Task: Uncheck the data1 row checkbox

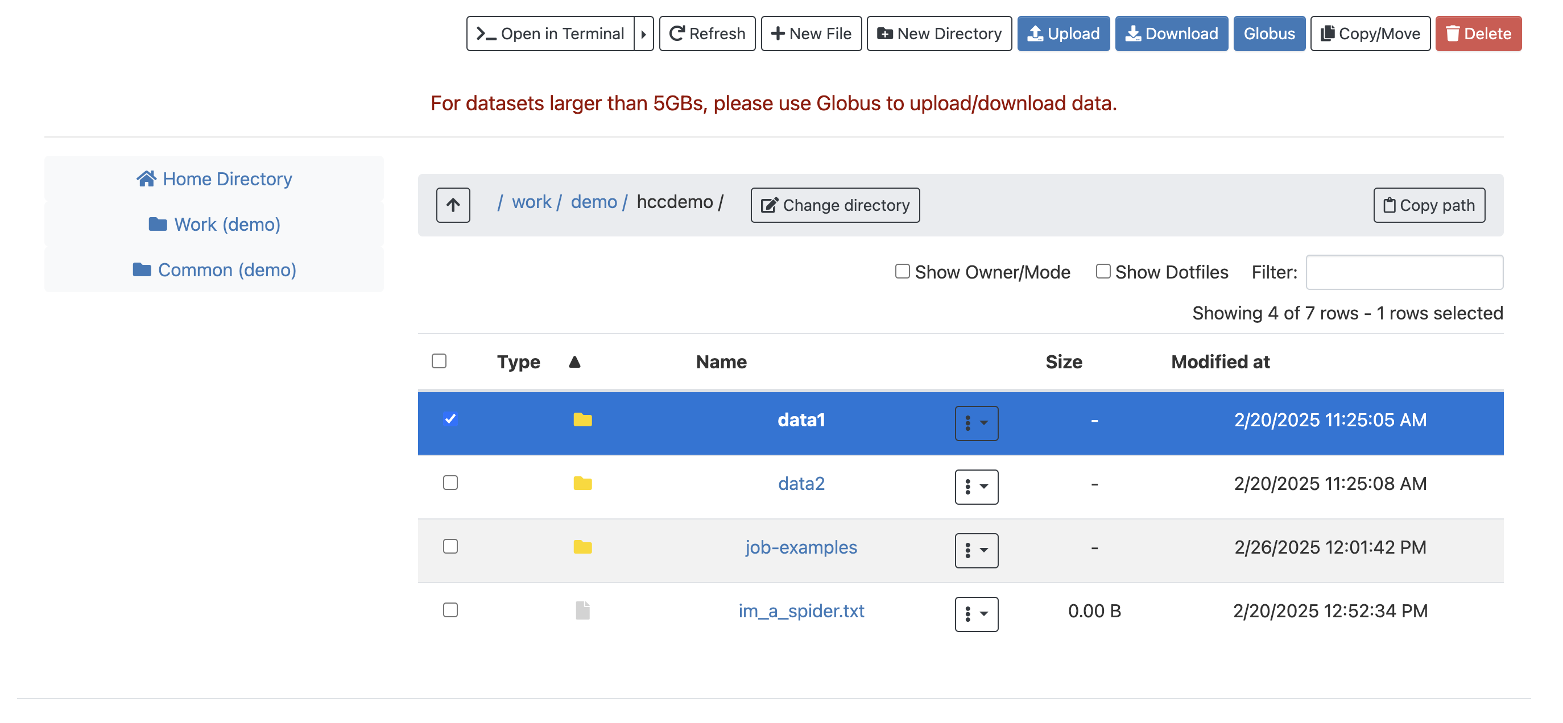Action: click(x=449, y=419)
